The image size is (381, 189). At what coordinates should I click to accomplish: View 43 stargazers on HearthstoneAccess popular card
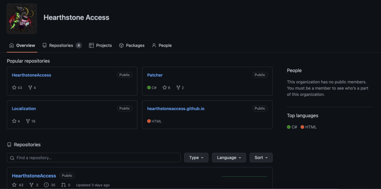[x=17, y=88]
